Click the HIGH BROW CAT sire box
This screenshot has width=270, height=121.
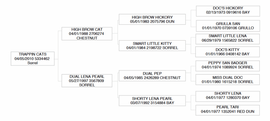point(87,34)
